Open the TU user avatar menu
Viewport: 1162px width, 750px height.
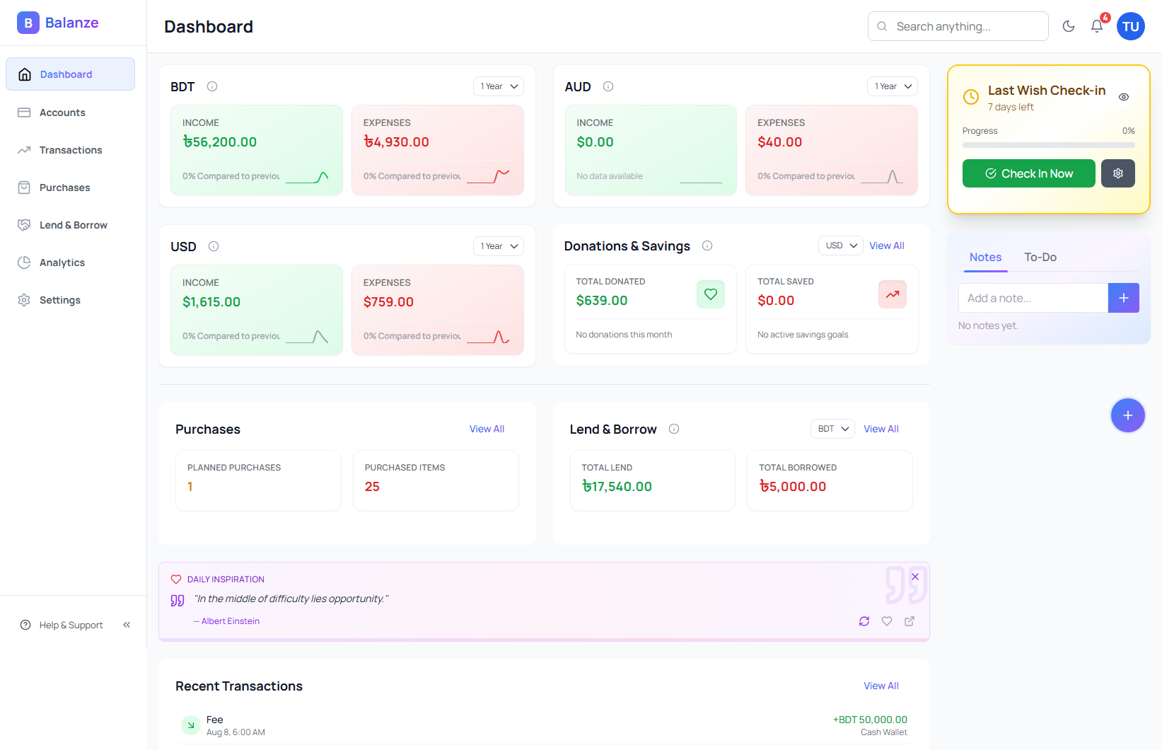[x=1130, y=26]
